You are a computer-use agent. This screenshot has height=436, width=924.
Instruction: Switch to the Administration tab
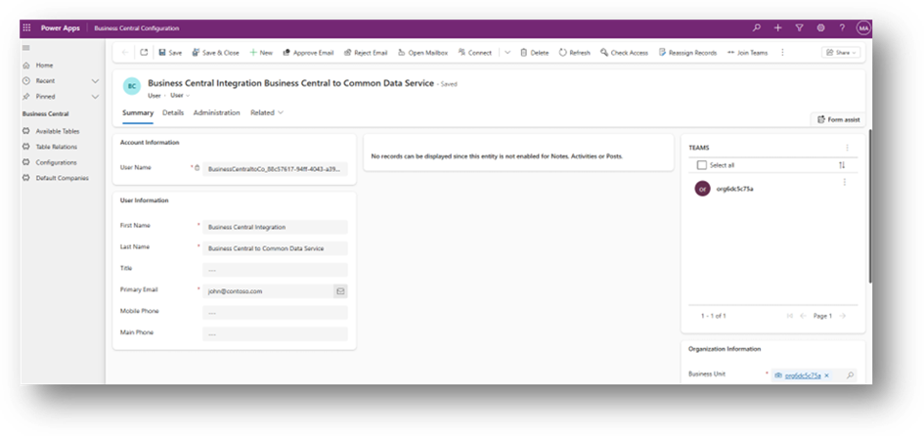[x=217, y=112]
